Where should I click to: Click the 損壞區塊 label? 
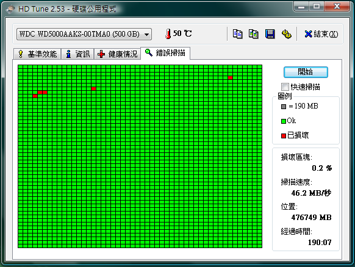coord(296,157)
